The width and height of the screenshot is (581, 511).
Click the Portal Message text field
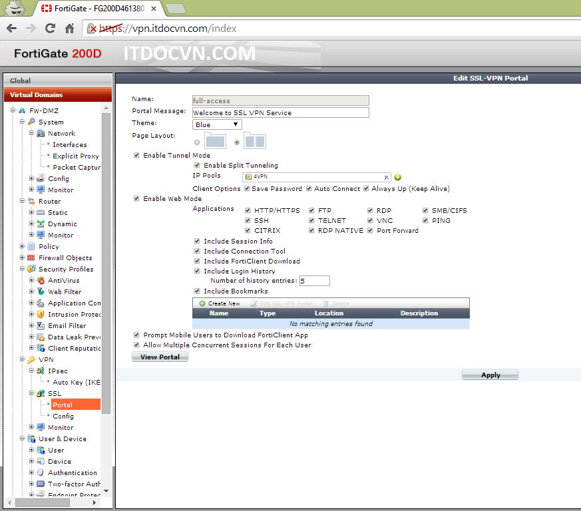tap(280, 112)
